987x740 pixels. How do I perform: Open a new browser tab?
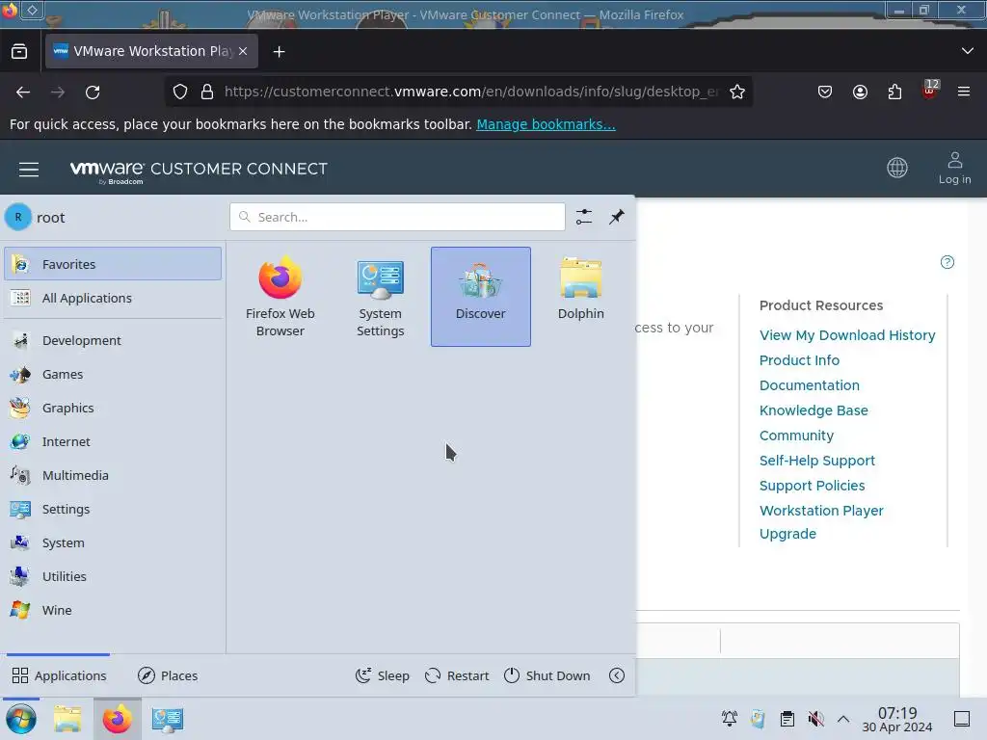pos(279,52)
